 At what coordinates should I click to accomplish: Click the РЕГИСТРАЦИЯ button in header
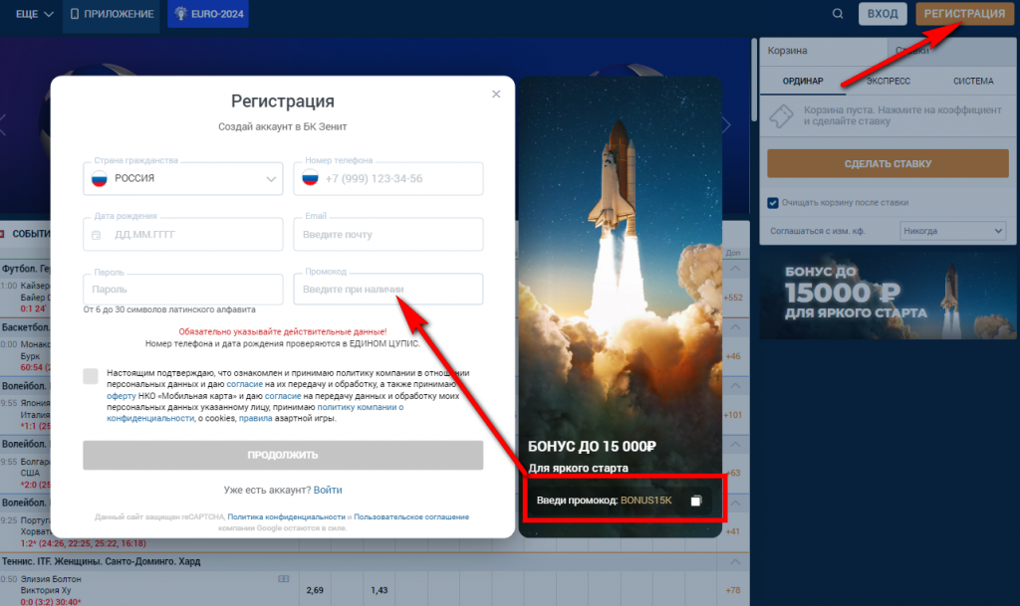[x=964, y=14]
